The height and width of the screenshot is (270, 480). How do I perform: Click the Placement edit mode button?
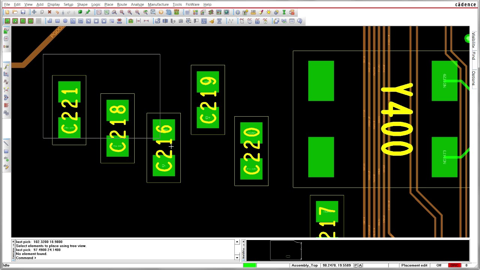coord(414,265)
